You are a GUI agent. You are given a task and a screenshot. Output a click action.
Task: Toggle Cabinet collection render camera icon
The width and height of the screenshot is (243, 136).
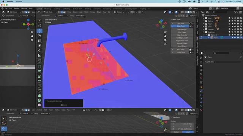coord(240,29)
